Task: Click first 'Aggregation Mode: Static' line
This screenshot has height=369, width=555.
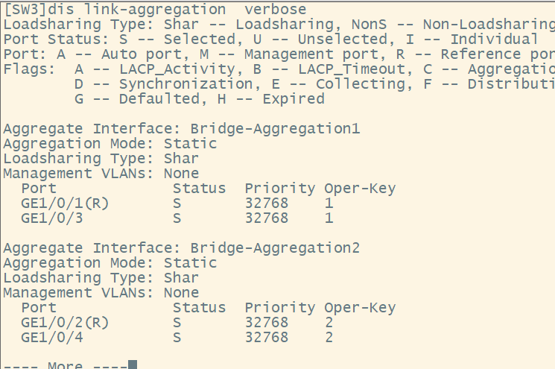Action: point(110,143)
